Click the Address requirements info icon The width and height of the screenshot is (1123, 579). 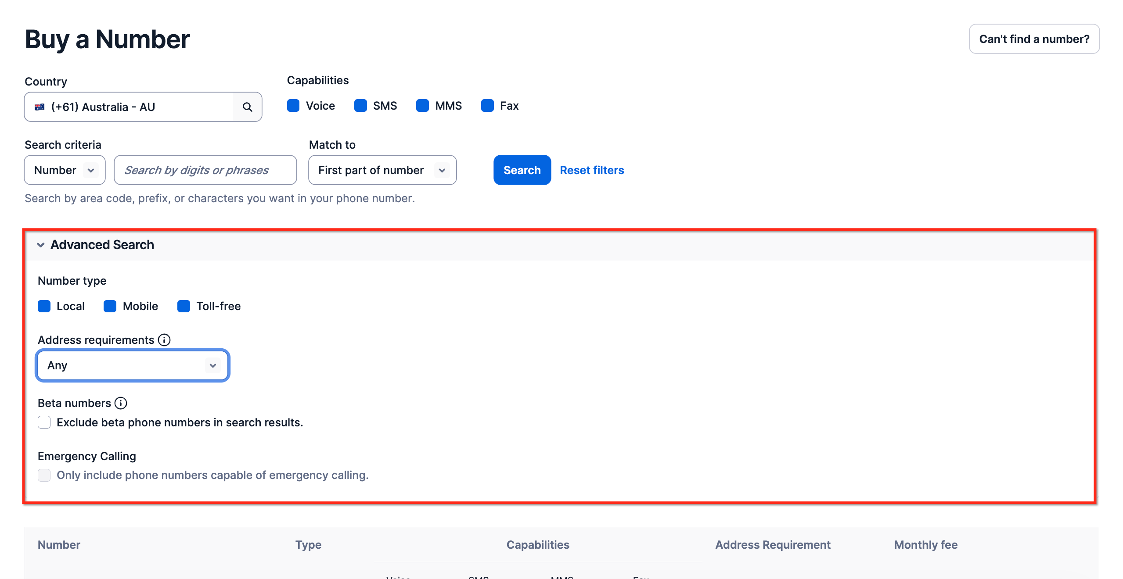(164, 340)
